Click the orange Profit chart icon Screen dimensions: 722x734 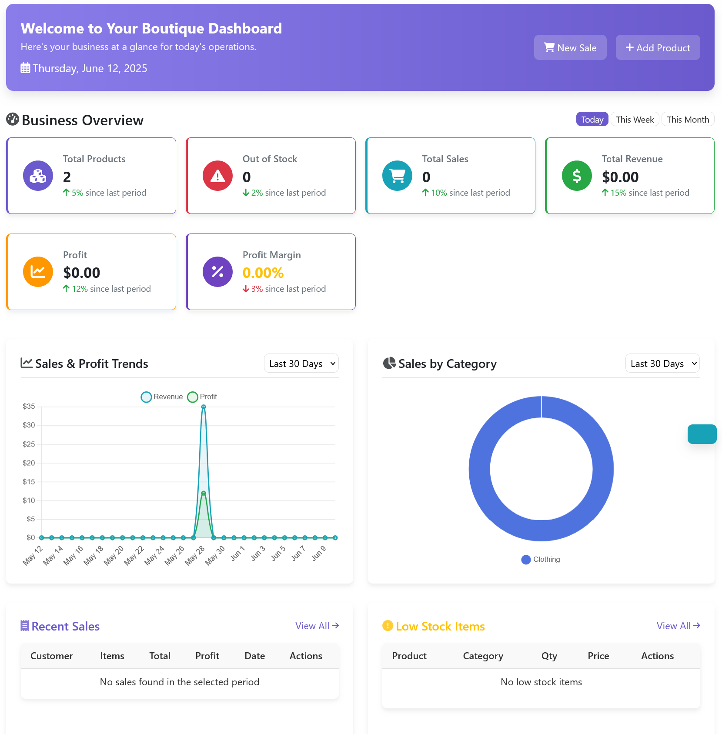coord(38,272)
